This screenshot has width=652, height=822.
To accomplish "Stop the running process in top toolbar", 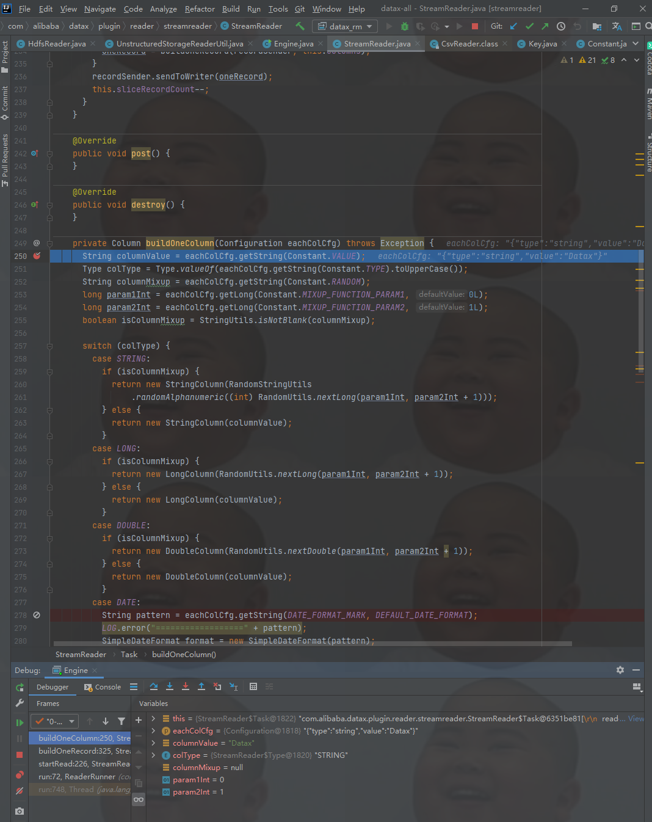I will tap(475, 26).
